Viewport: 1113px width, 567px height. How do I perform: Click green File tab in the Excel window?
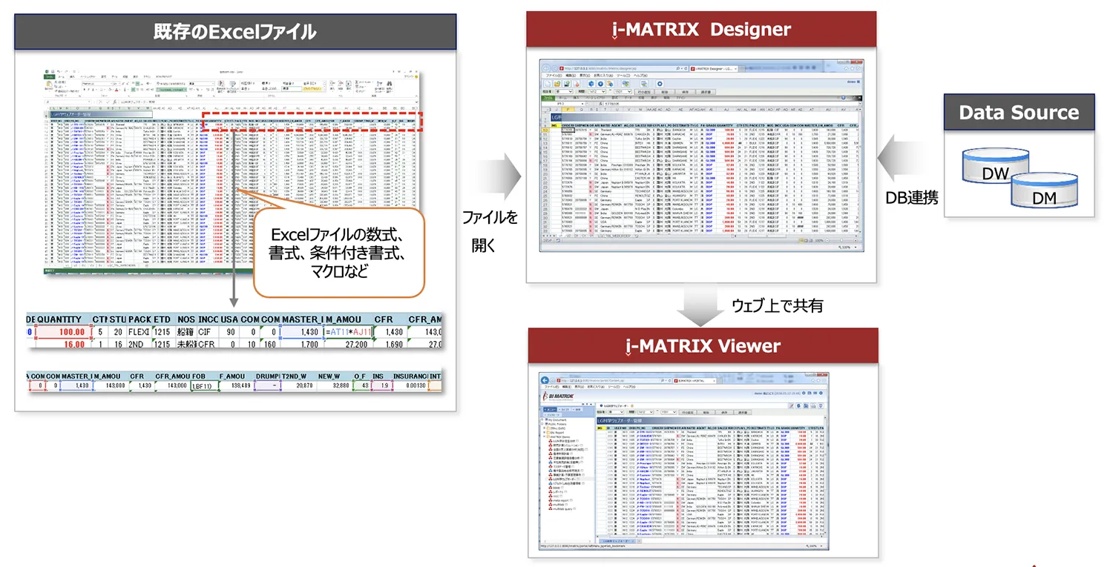(x=49, y=76)
